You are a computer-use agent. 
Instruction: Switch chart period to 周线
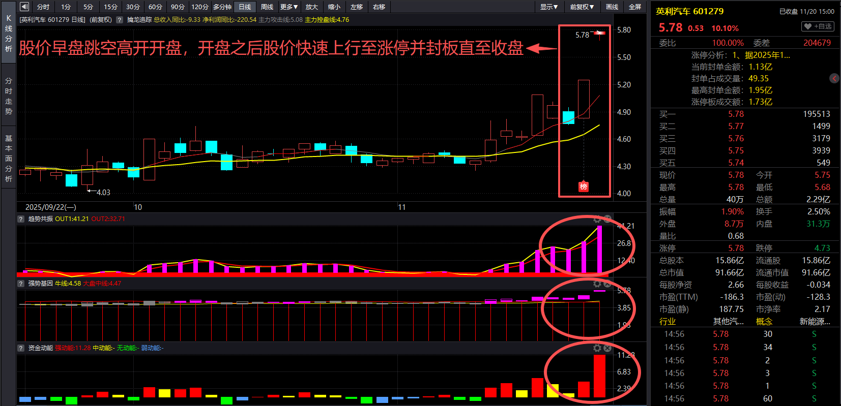(x=267, y=7)
